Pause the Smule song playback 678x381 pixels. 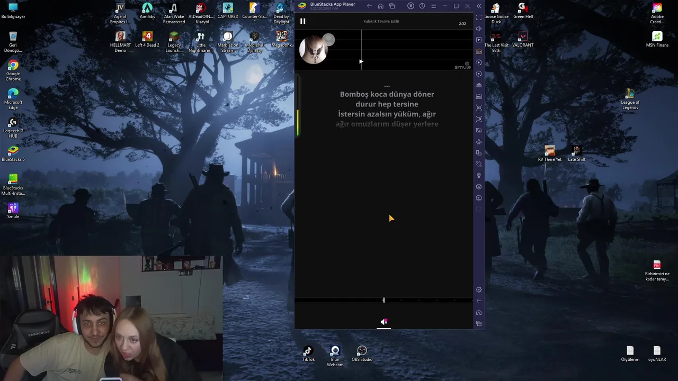[x=302, y=21]
